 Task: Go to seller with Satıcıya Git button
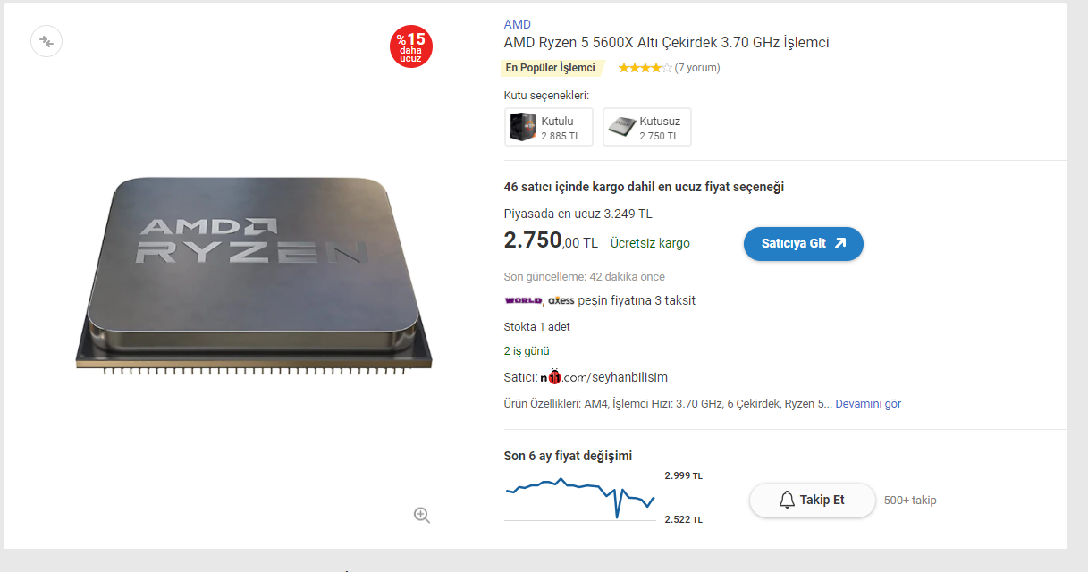point(804,243)
